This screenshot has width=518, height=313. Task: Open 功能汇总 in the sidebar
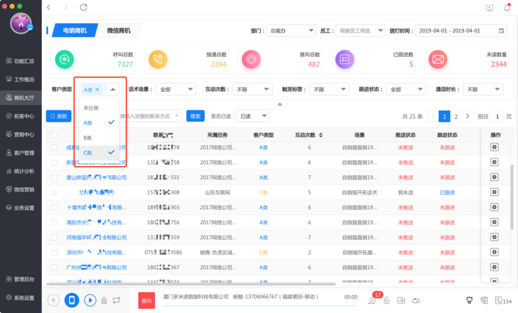click(21, 61)
